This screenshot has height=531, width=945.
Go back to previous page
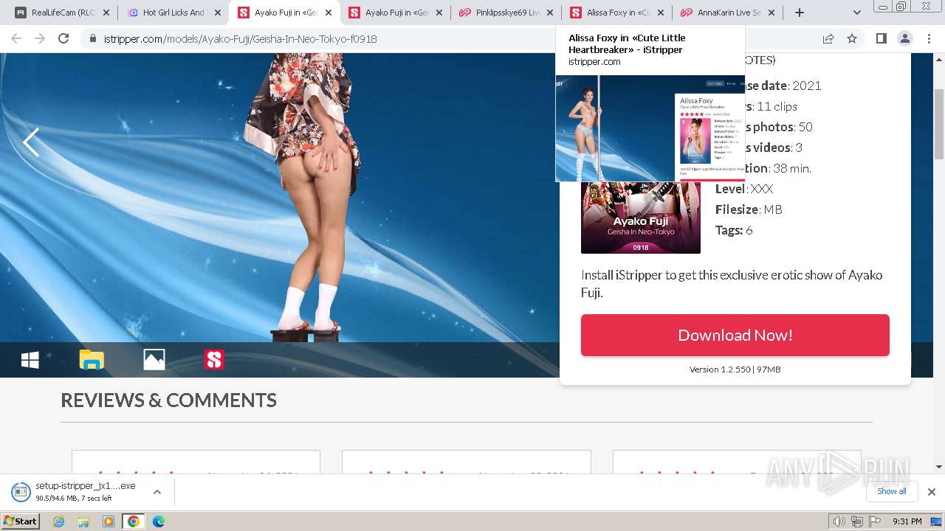[16, 38]
